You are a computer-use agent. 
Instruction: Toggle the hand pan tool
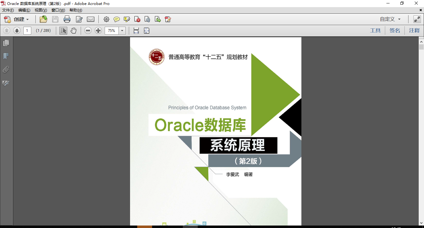[73, 30]
